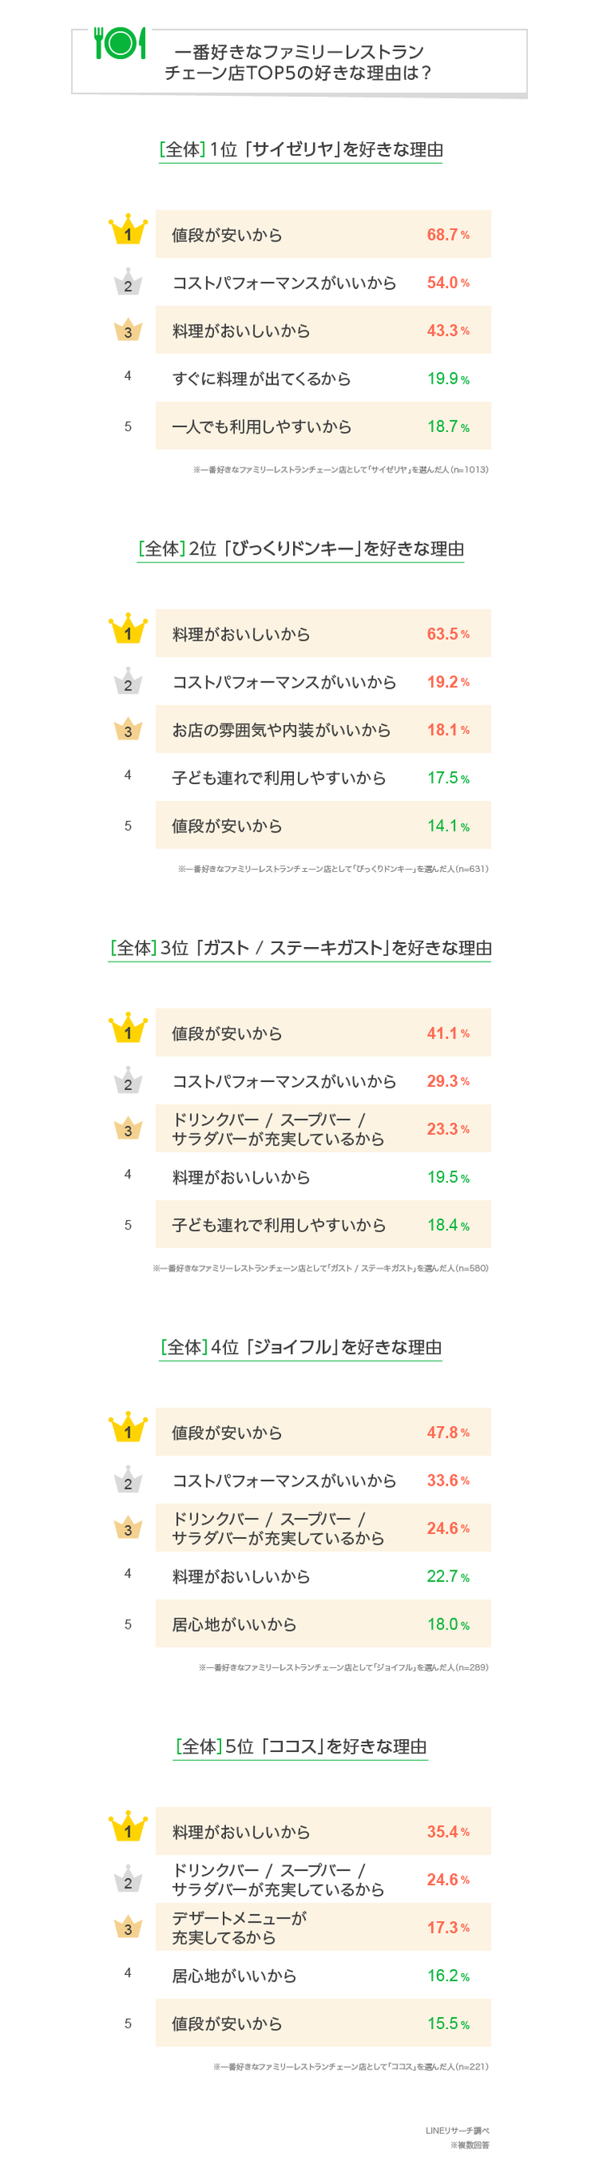Click the green fork and plate icon
The width and height of the screenshot is (599, 2180).
coord(120,43)
